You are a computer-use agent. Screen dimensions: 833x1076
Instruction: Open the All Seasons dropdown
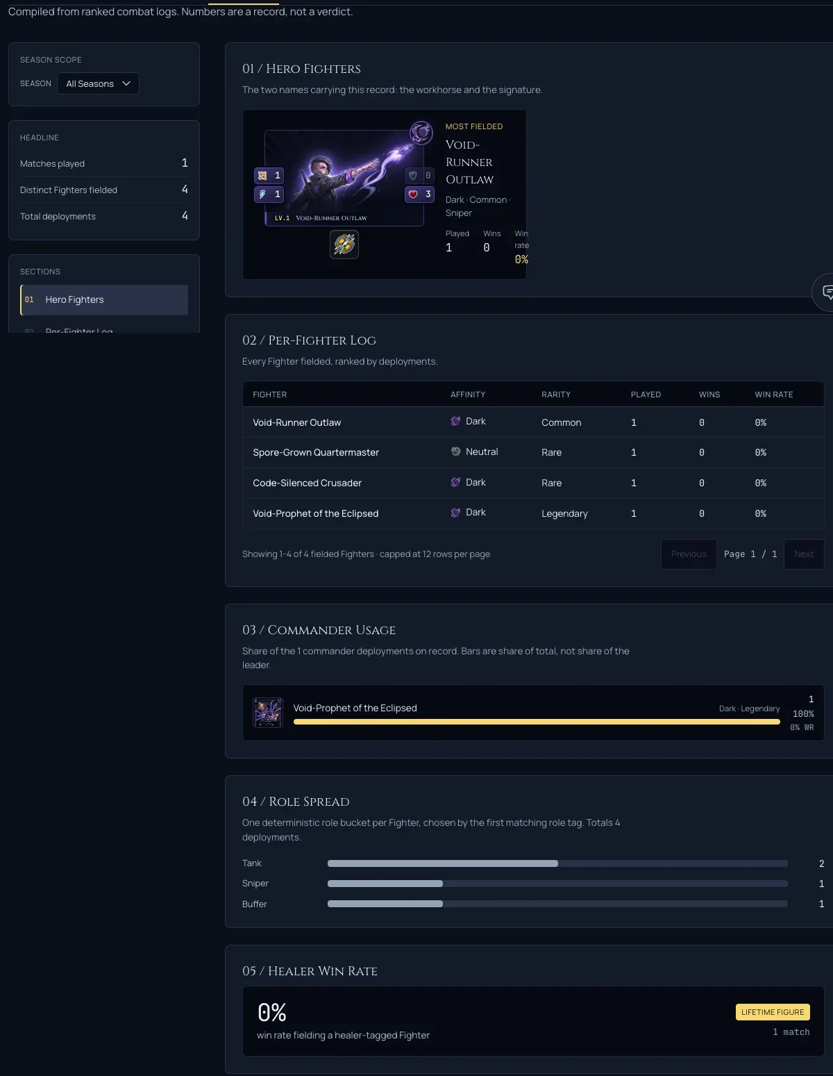[98, 83]
